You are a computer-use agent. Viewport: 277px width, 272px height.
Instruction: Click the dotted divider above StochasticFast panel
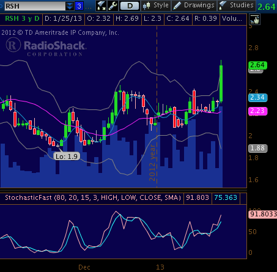point(124,190)
